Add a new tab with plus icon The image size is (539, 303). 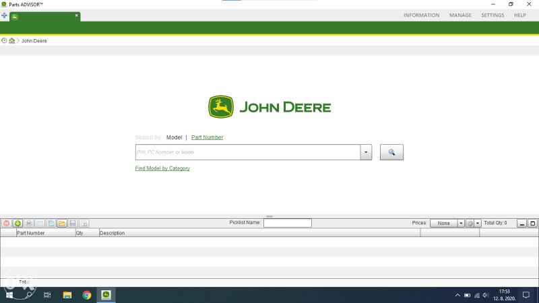[x=5, y=15]
